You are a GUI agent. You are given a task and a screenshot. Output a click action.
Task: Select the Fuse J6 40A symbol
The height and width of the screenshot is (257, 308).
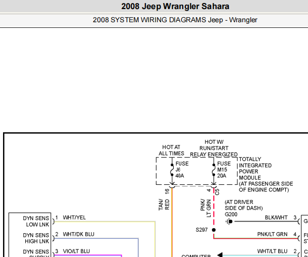[172, 170]
